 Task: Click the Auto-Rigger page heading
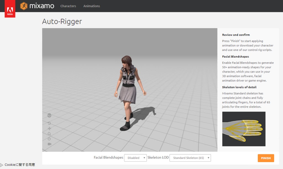pos(62,22)
